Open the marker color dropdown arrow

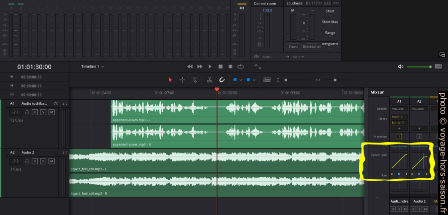(x=254, y=80)
